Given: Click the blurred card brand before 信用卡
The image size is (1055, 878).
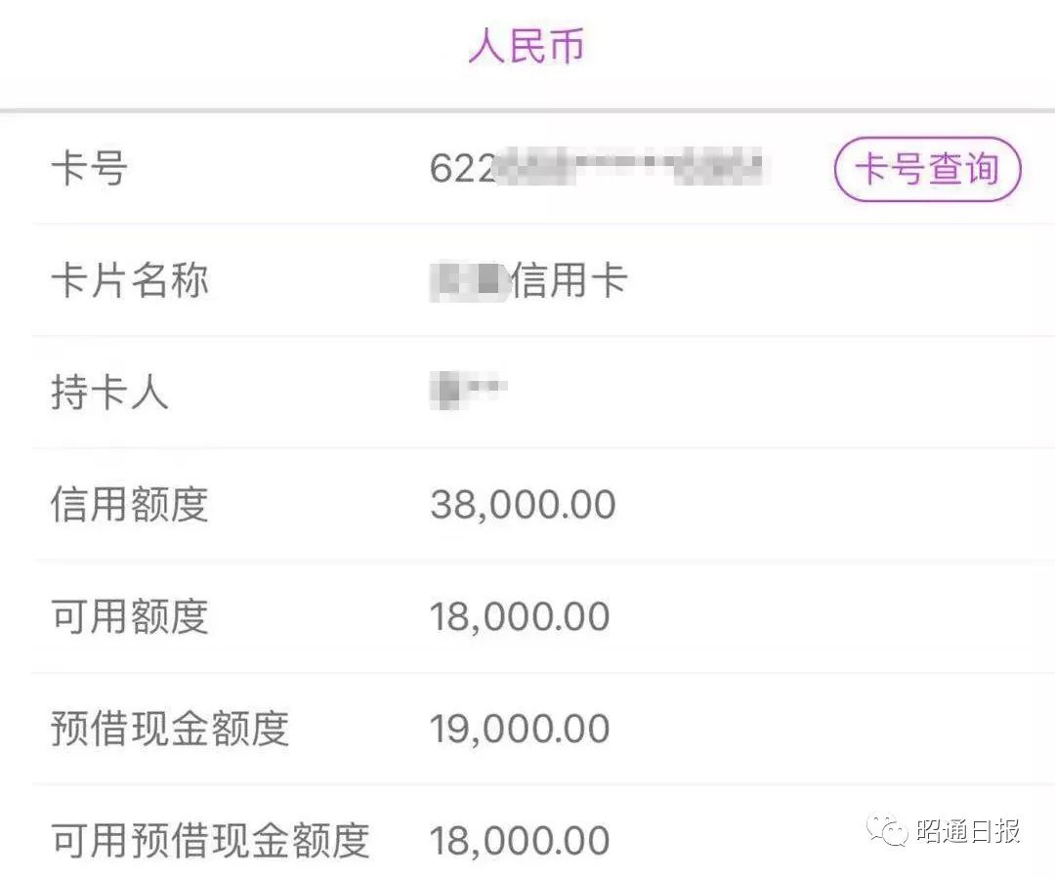Looking at the screenshot, I should click(469, 280).
